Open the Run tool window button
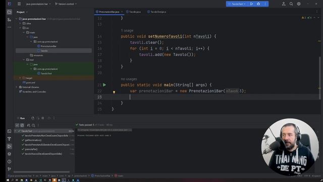This screenshot has width=323, height=182. (9, 146)
